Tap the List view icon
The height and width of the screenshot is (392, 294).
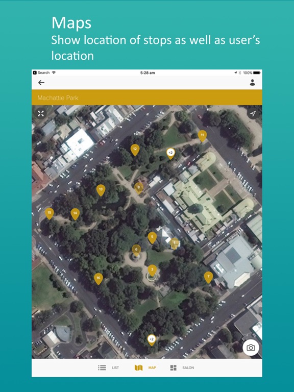[x=102, y=367]
